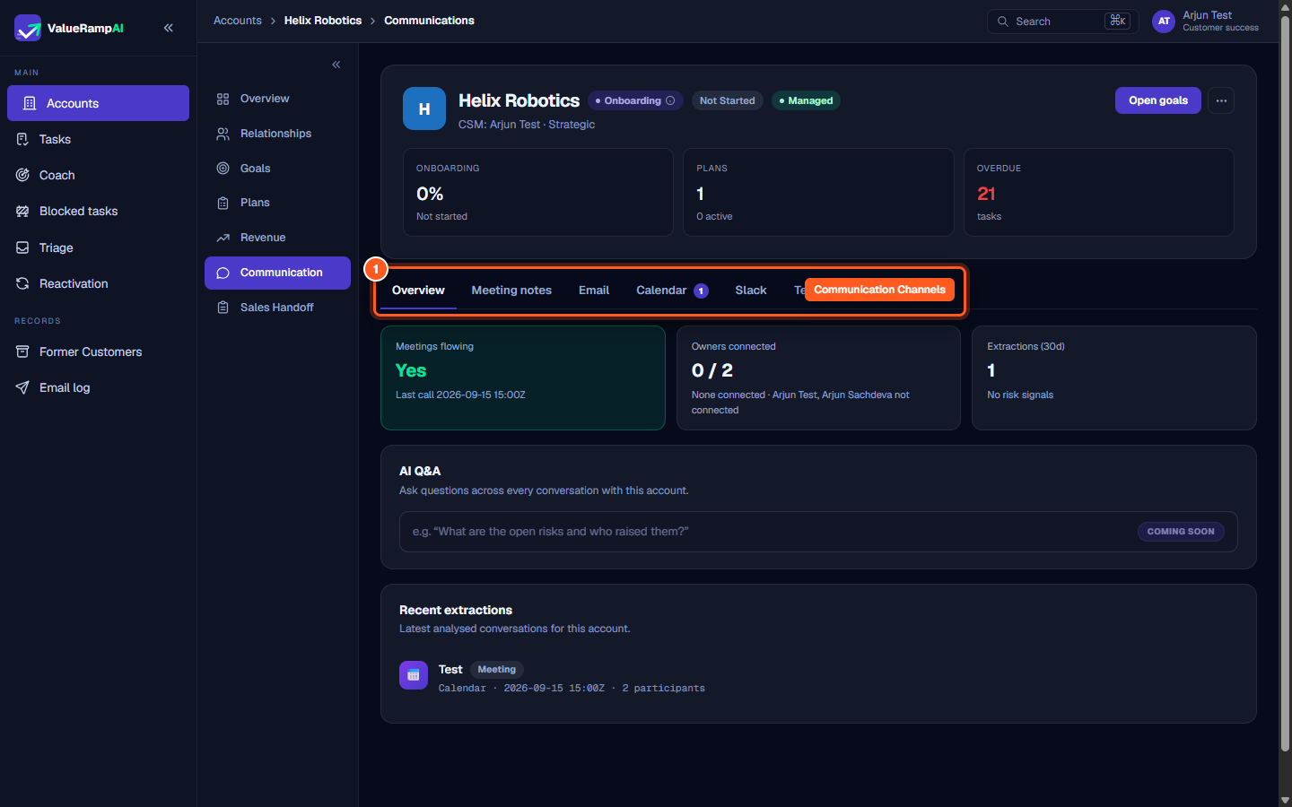The height and width of the screenshot is (807, 1292).
Task: Click the AT user avatar
Action: [x=1164, y=22]
